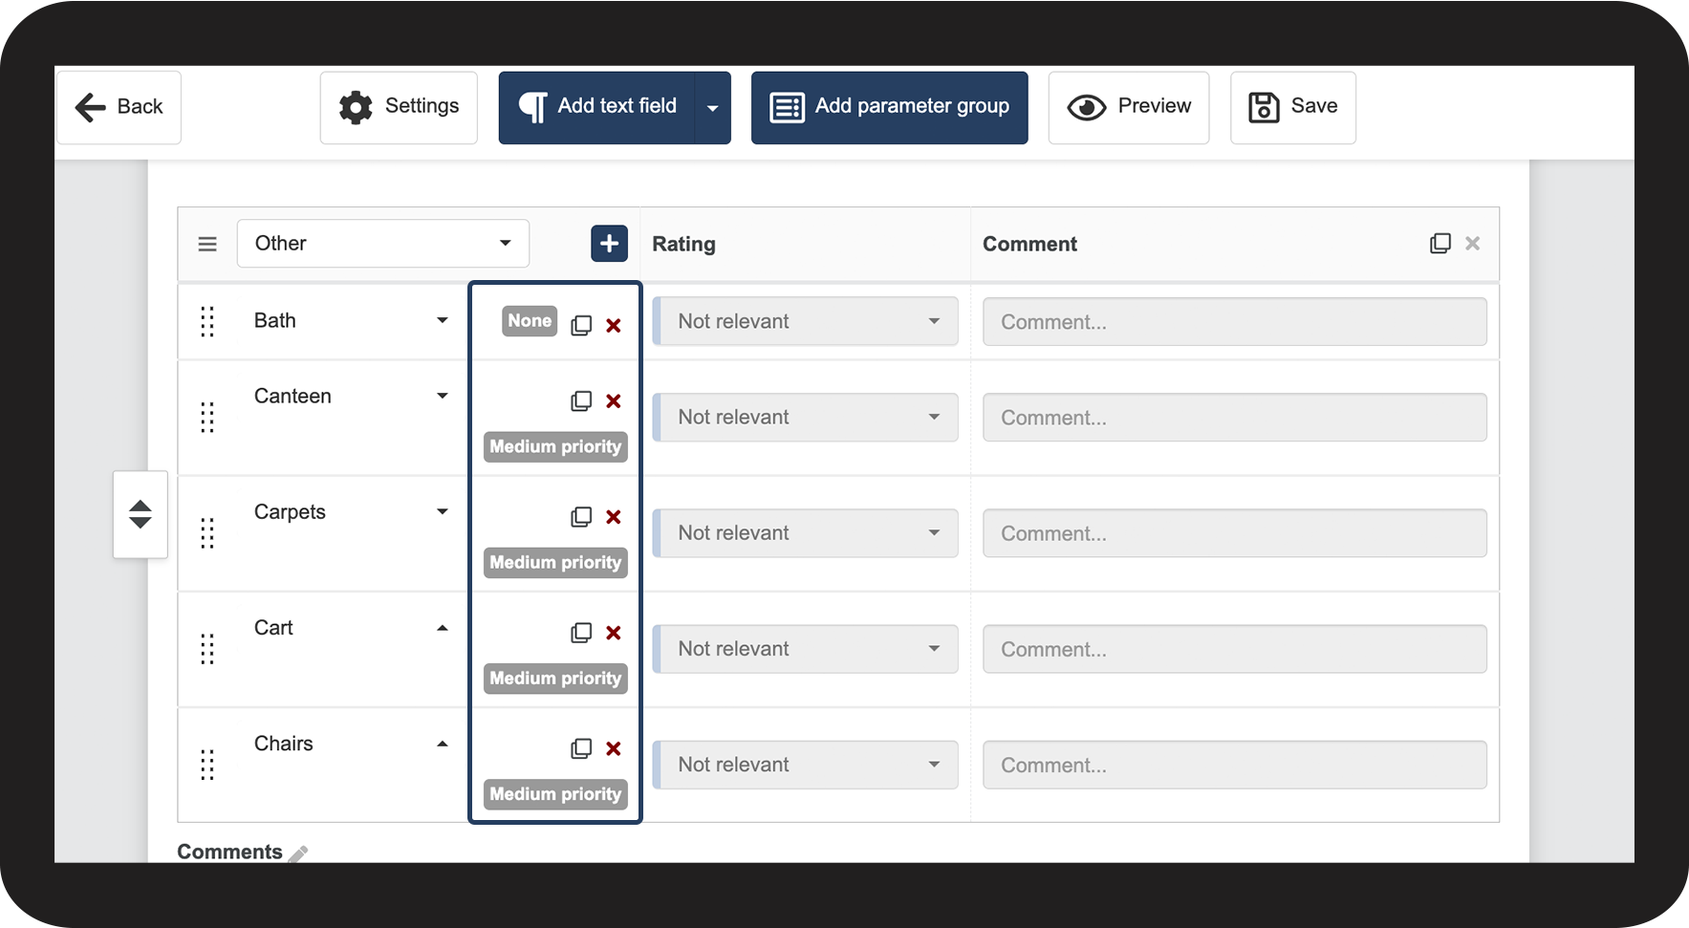1689x928 pixels.
Task: Toggle Medium priority badge for Cart
Action: [x=555, y=679]
